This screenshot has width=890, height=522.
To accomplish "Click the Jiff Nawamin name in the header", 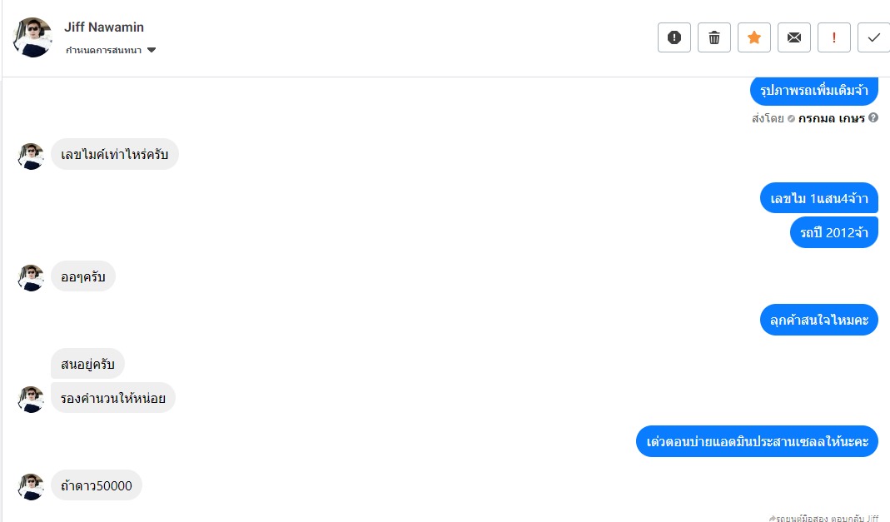I will (104, 27).
